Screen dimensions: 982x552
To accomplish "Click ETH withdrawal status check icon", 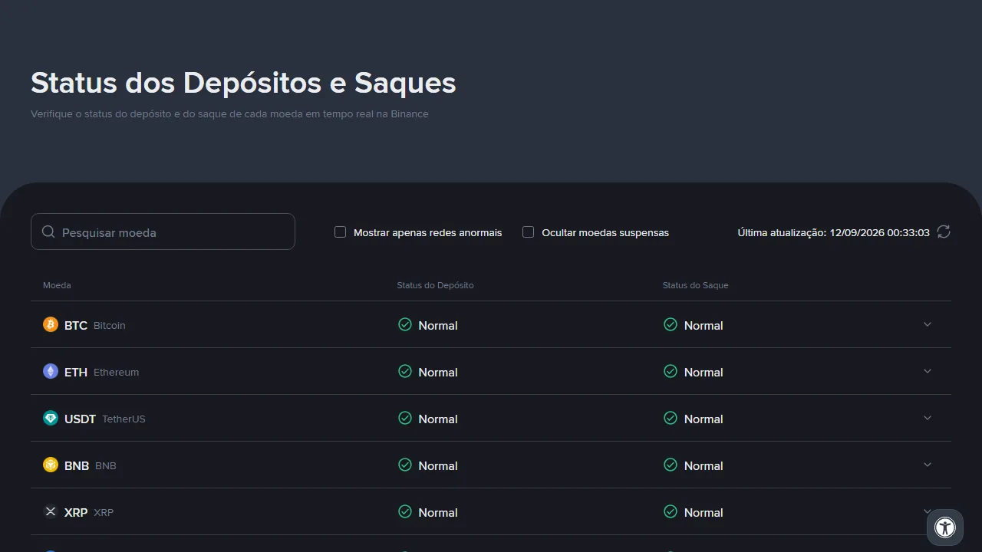I will pyautogui.click(x=671, y=371).
